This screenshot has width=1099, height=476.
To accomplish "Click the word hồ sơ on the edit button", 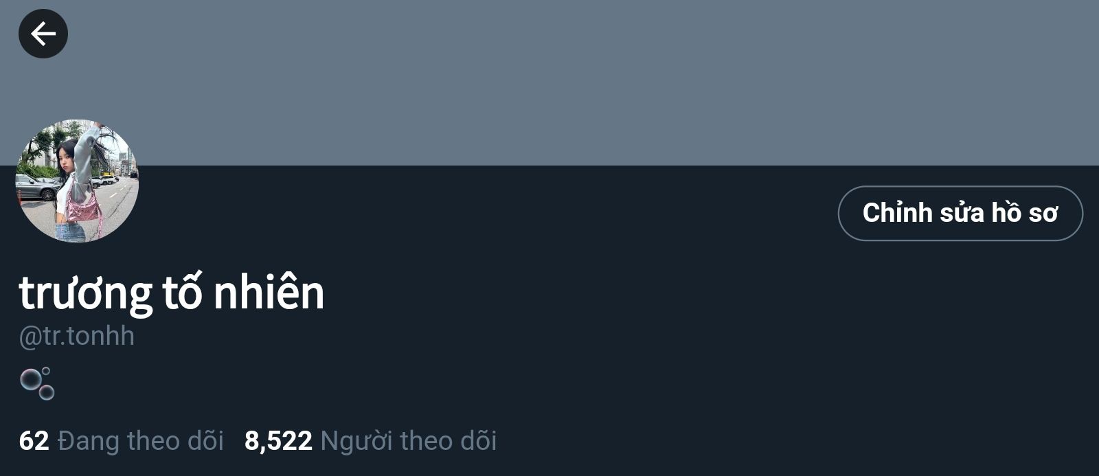I will click(x=1024, y=213).
